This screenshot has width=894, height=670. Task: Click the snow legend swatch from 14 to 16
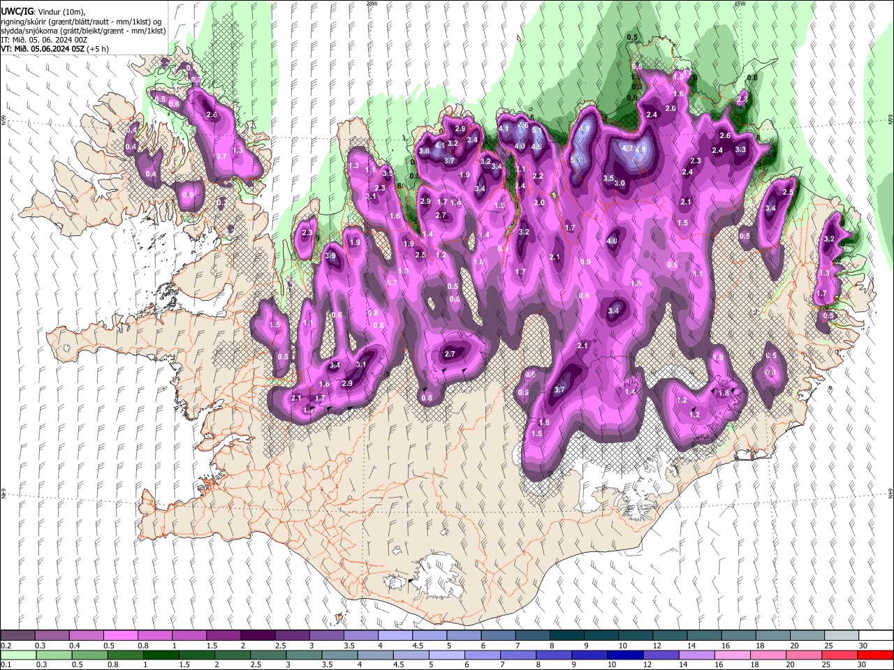pyautogui.click(x=703, y=636)
